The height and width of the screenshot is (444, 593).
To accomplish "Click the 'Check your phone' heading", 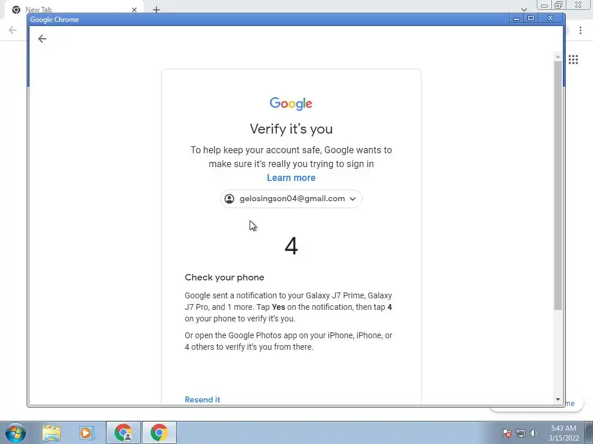I will tap(225, 277).
